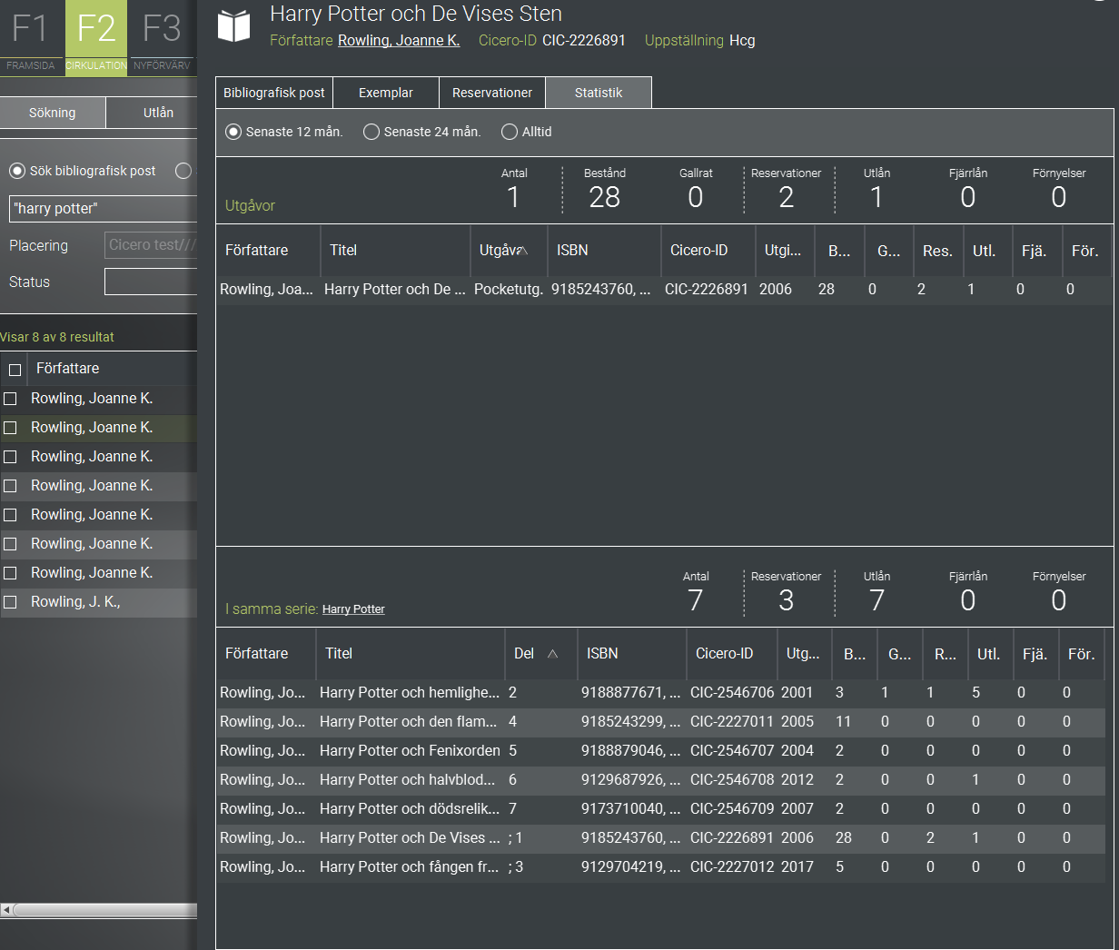1119x950 pixels.
Task: Select the Statistik tab
Action: [599, 93]
